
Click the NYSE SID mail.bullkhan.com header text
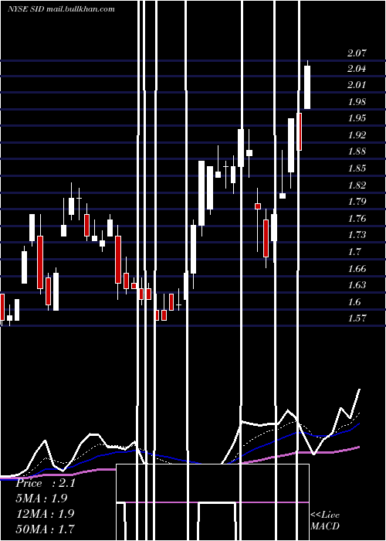click(61, 9)
